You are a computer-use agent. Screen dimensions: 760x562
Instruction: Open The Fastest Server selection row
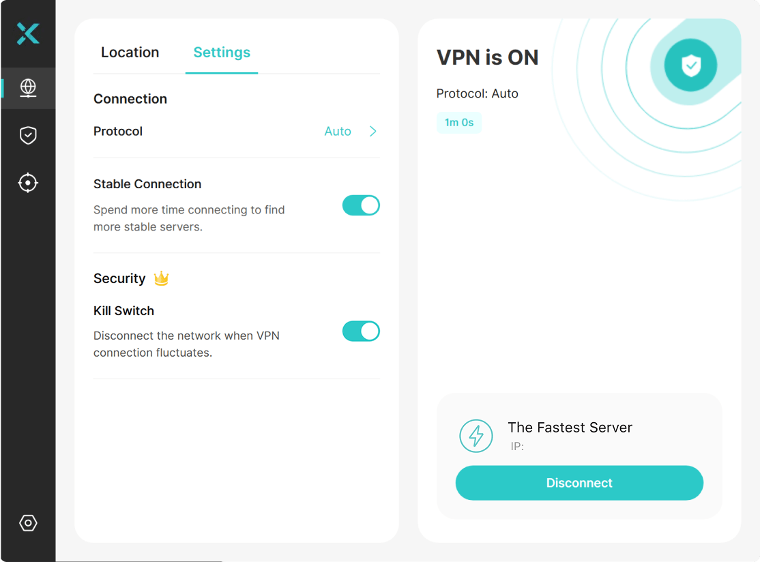click(x=579, y=436)
